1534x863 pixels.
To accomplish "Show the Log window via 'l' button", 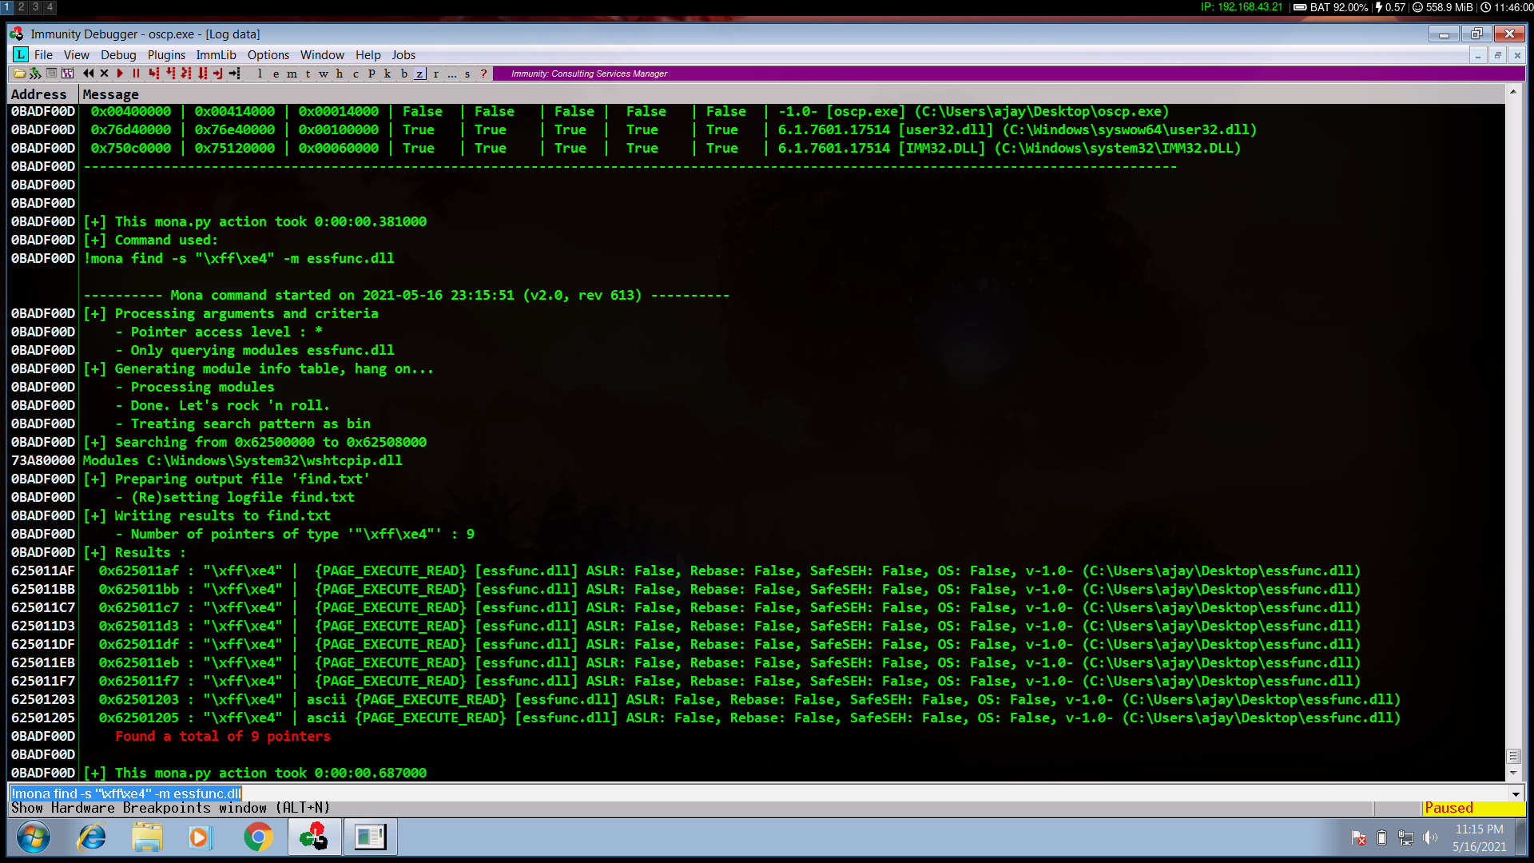I will point(260,74).
